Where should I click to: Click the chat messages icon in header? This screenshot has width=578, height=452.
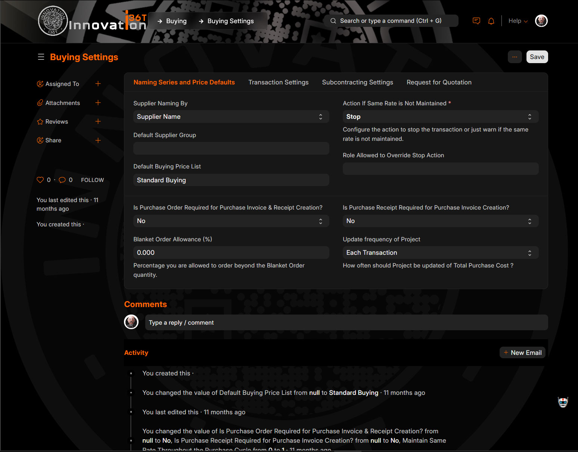coord(476,21)
